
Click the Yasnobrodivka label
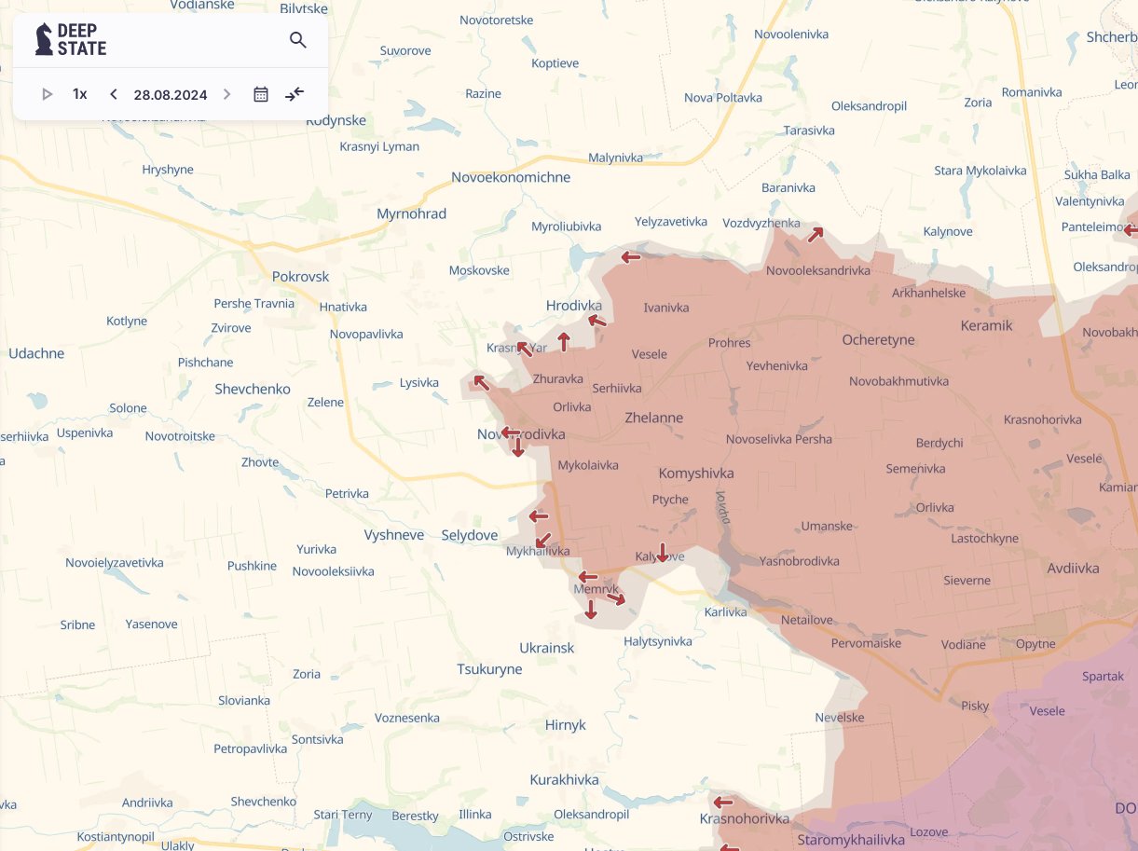[800, 561]
